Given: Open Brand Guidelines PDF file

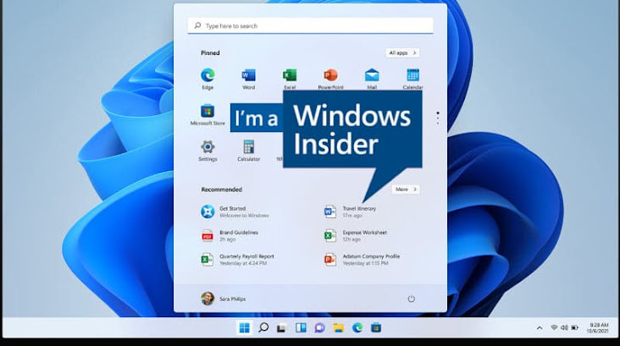Looking at the screenshot, I should coord(230,236).
